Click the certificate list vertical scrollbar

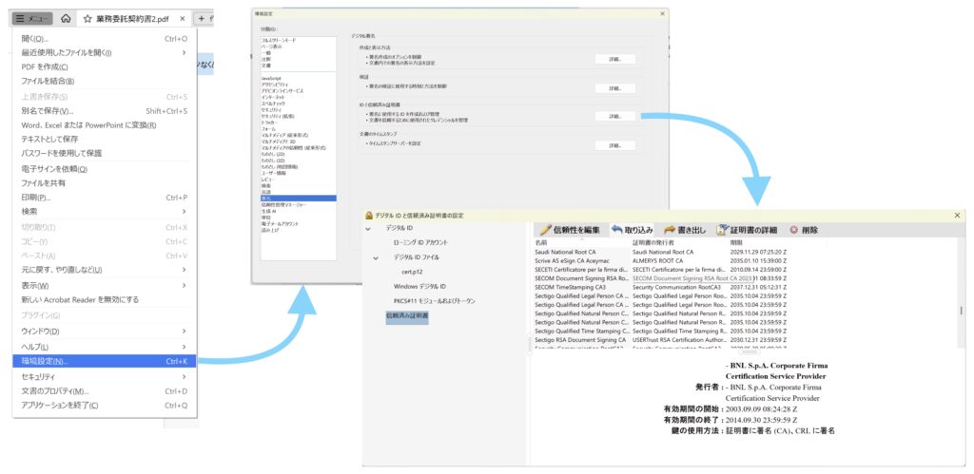[x=959, y=311]
